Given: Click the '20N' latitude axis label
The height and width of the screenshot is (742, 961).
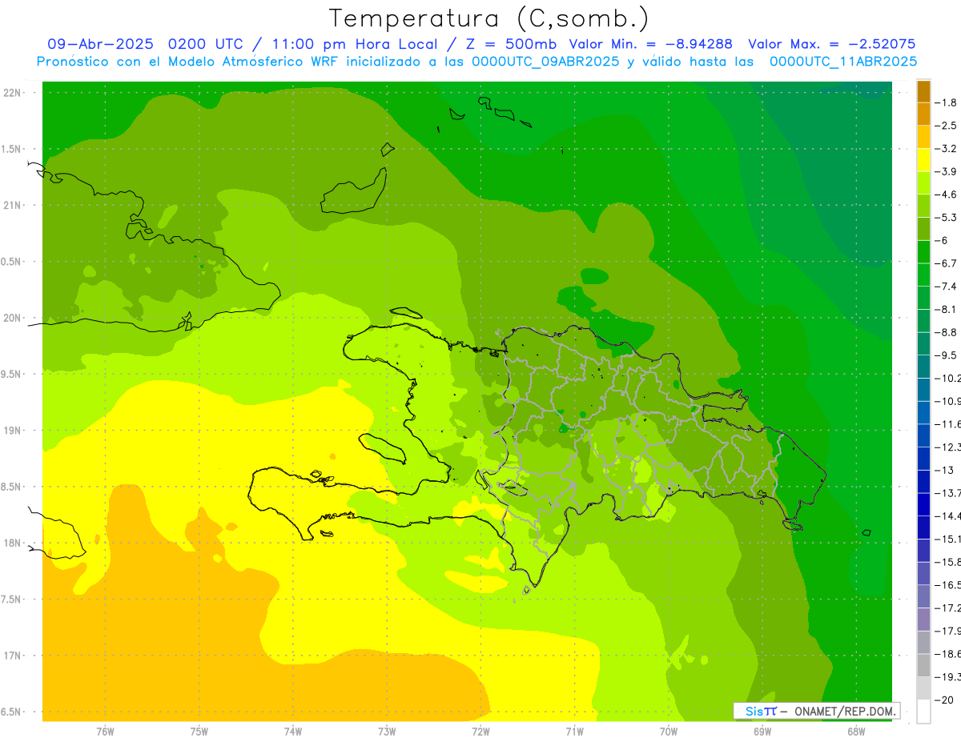Looking at the screenshot, I should pos(11,319).
